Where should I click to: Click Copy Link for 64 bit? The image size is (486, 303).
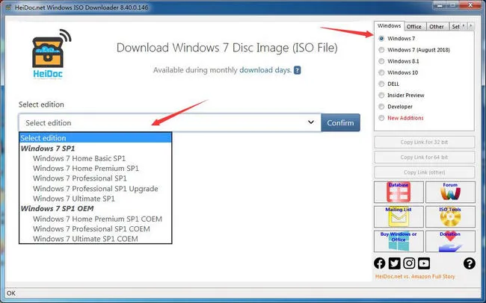coord(425,157)
